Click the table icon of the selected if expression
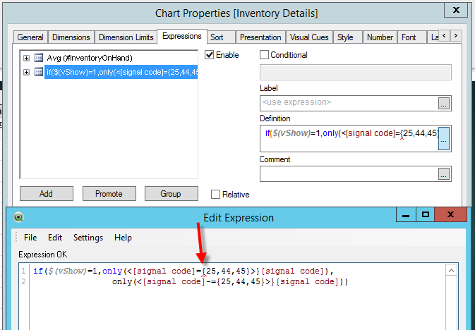The height and width of the screenshot is (330, 475). point(39,72)
